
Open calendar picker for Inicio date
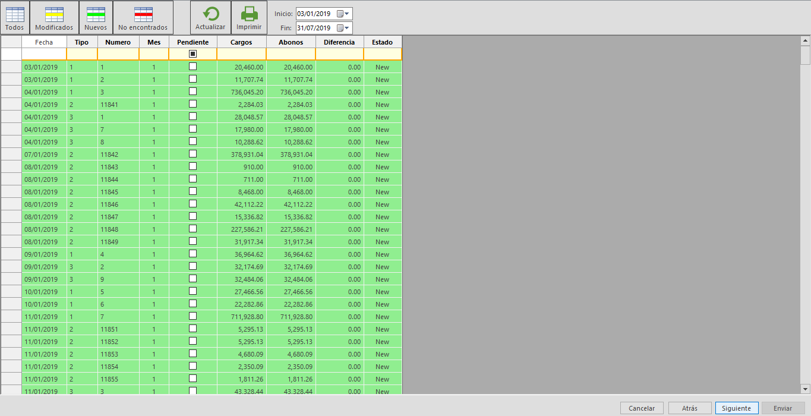coord(343,14)
